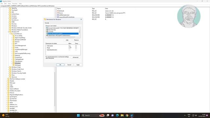Click the Network folder icon in tree
210x118 pixels.
(14, 55)
